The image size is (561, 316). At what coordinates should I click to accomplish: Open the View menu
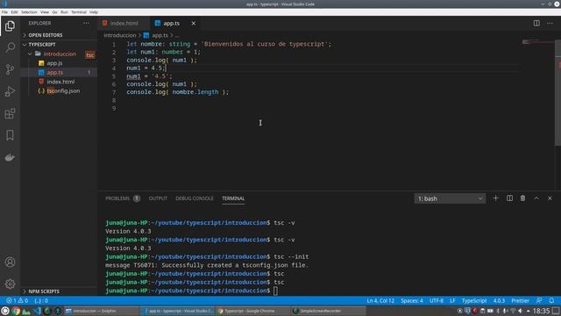point(45,12)
